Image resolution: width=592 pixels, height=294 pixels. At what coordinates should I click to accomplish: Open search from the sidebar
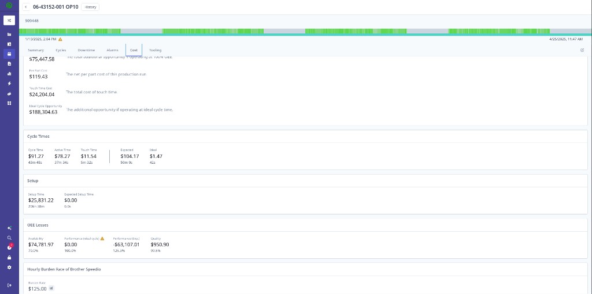click(x=9, y=238)
